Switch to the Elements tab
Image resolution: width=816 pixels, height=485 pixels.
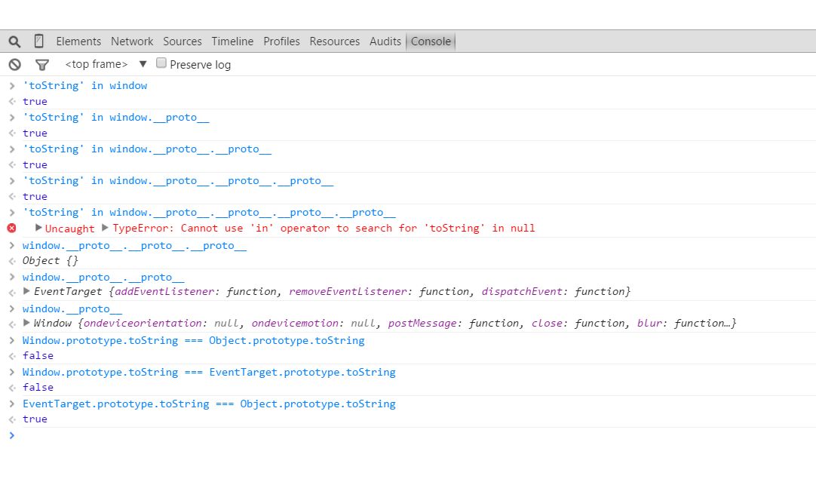[x=78, y=41]
